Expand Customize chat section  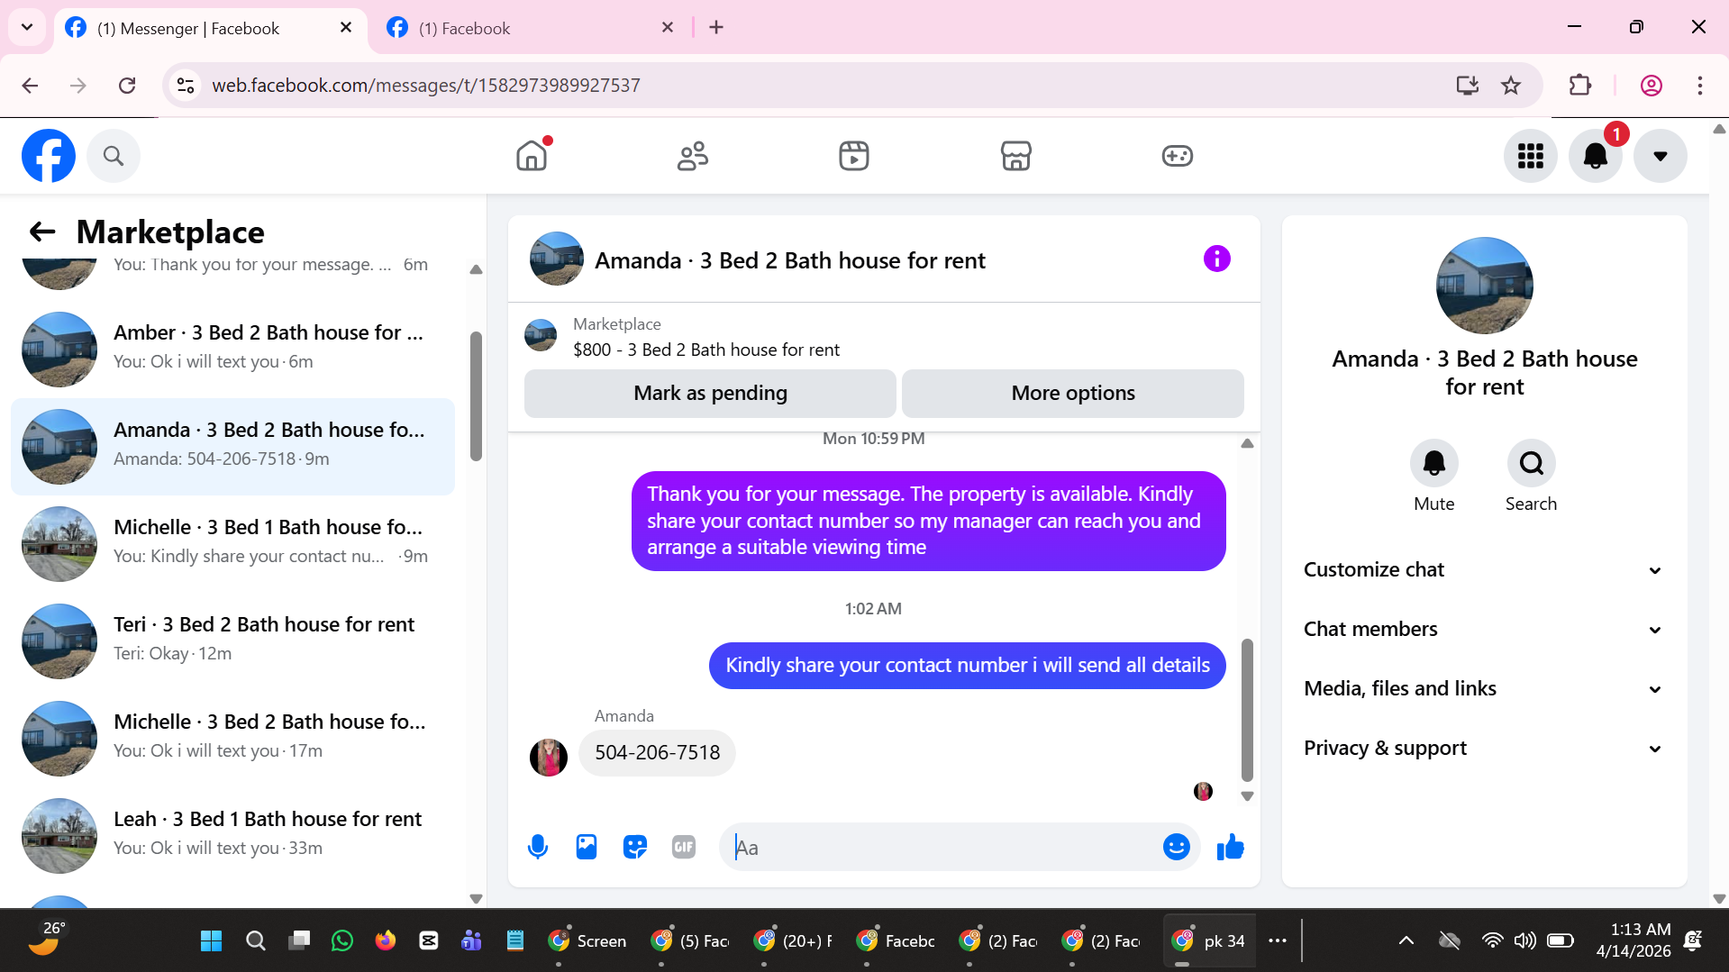click(1483, 569)
